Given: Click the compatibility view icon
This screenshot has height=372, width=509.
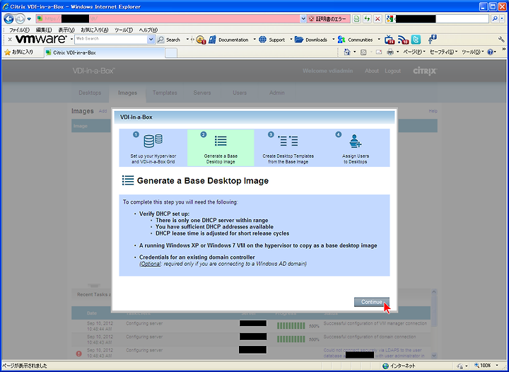Looking at the screenshot, I should point(356,19).
